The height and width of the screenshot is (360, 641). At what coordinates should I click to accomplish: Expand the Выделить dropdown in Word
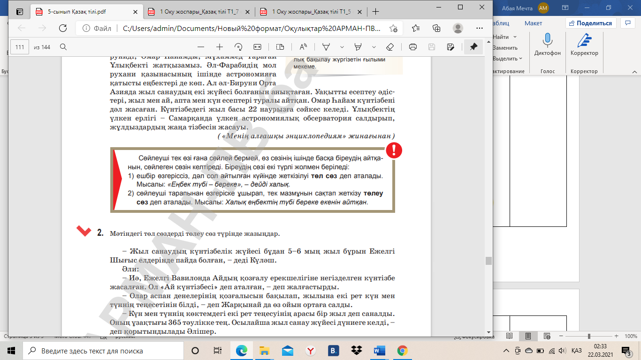point(507,59)
